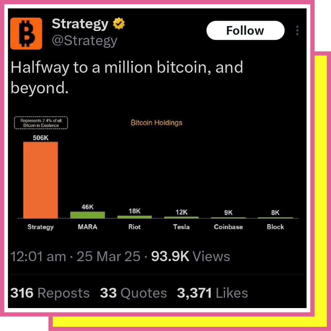Open the 3,371 Likes list
The height and width of the screenshot is (331, 331).
coord(212,293)
